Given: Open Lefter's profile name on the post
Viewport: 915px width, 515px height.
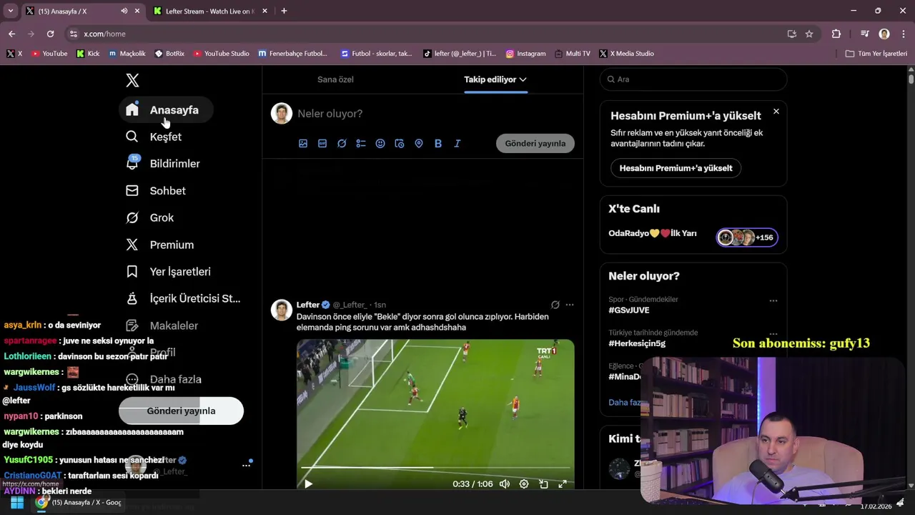Looking at the screenshot, I should pos(308,305).
